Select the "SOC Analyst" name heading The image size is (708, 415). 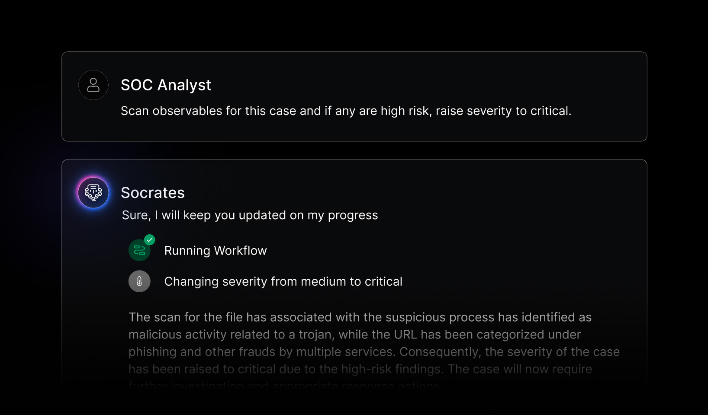pyautogui.click(x=166, y=85)
